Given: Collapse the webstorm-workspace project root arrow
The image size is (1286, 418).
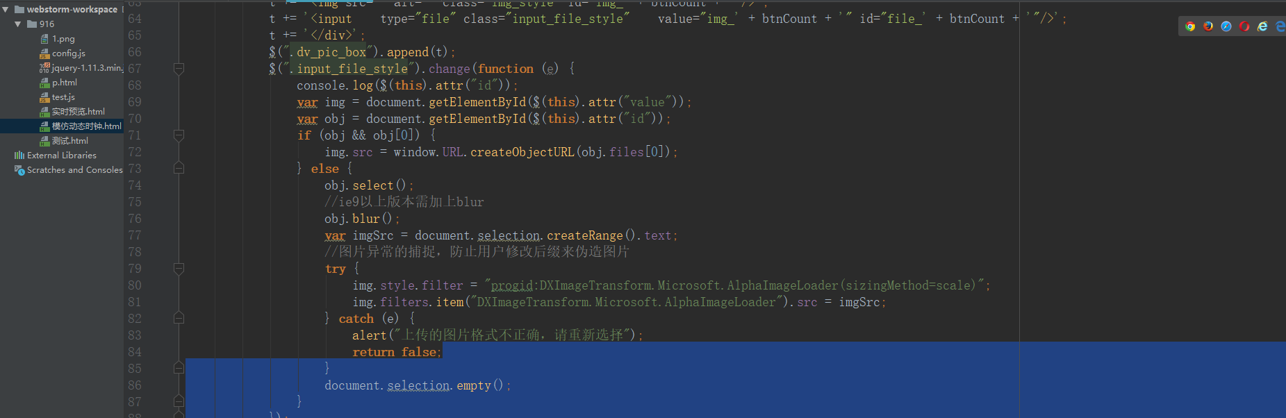Looking at the screenshot, I should pyautogui.click(x=6, y=10).
